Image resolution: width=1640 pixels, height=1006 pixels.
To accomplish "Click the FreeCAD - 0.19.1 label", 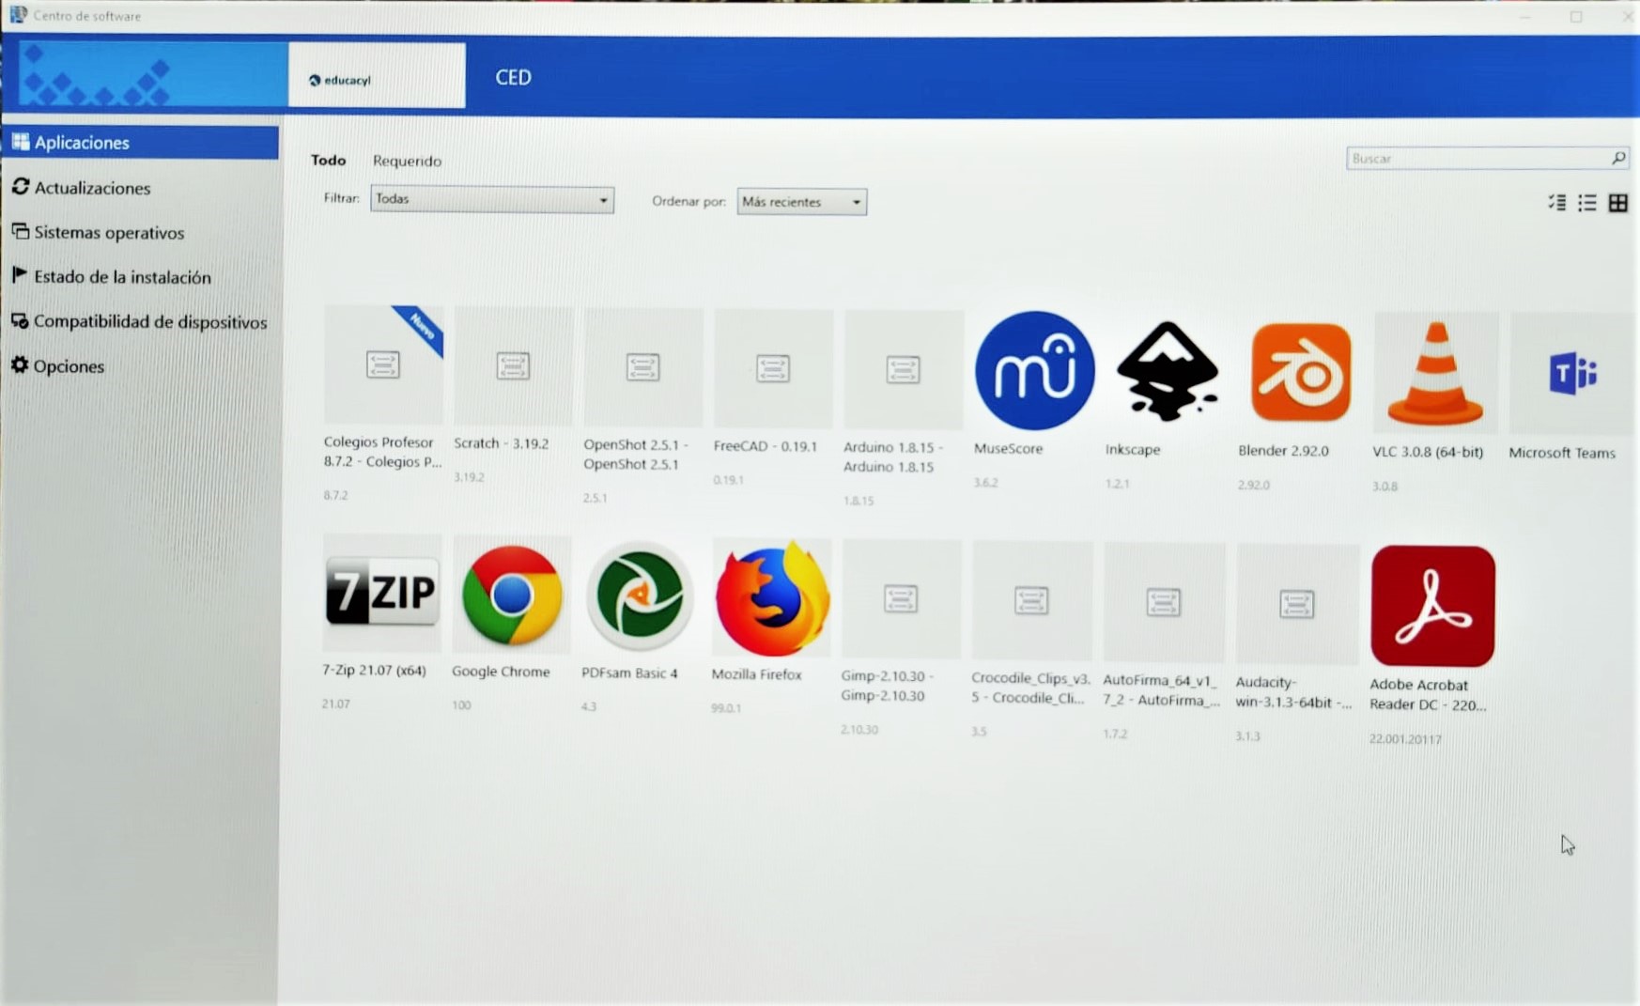I will 765,445.
